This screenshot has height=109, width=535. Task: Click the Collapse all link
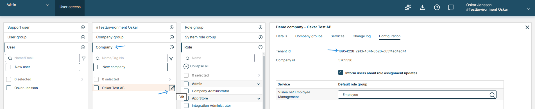click(x=199, y=66)
